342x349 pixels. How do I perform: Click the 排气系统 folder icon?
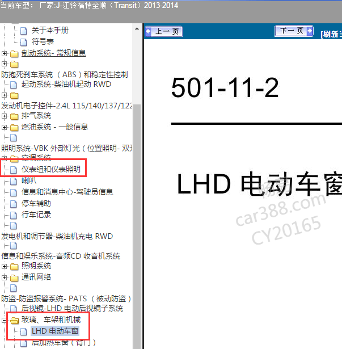click(x=14, y=116)
